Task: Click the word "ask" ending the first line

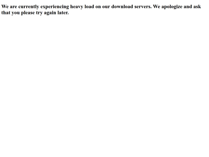Action: (x=197, y=7)
